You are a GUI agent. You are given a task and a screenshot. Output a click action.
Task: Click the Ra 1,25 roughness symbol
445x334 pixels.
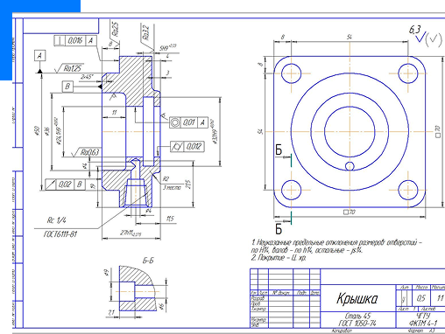[x=69, y=68]
